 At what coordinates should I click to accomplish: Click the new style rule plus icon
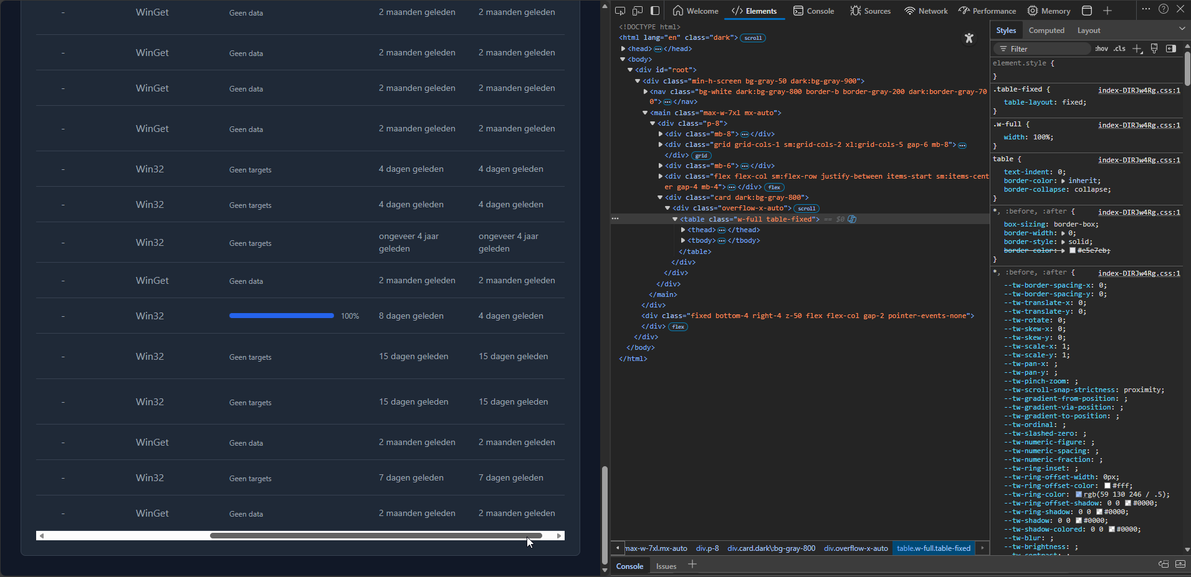tap(1137, 49)
